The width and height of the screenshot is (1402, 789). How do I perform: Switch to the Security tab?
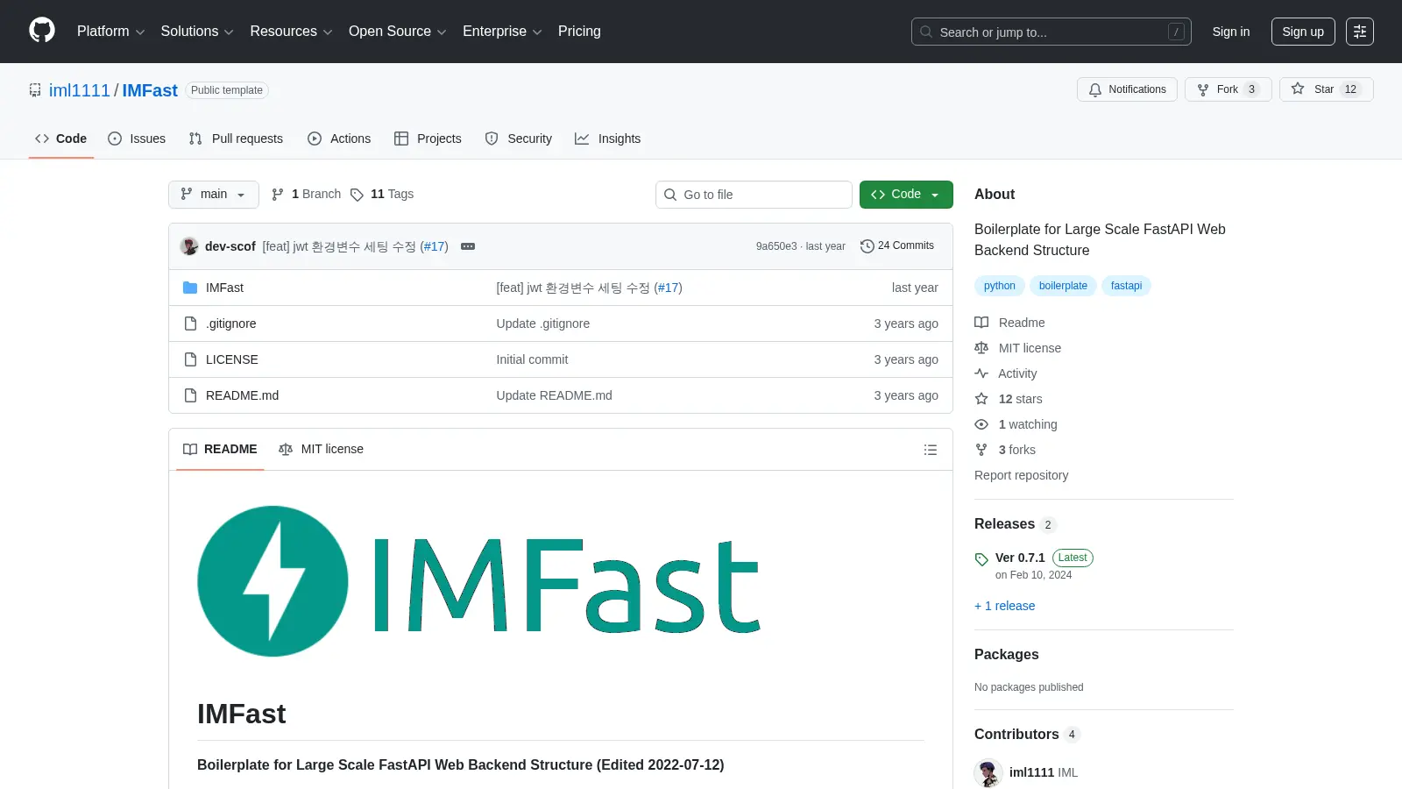click(519, 139)
